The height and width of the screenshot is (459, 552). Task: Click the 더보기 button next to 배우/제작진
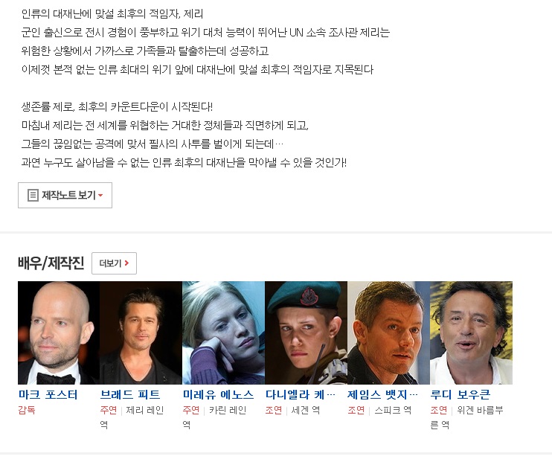114,263
